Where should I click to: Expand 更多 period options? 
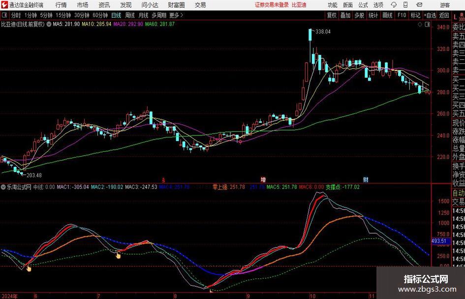[176, 15]
